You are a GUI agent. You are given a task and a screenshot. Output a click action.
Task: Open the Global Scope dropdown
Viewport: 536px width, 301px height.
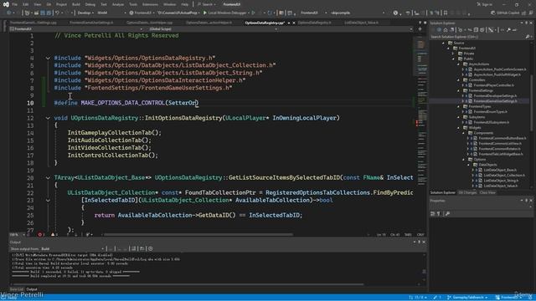pos(212,29)
